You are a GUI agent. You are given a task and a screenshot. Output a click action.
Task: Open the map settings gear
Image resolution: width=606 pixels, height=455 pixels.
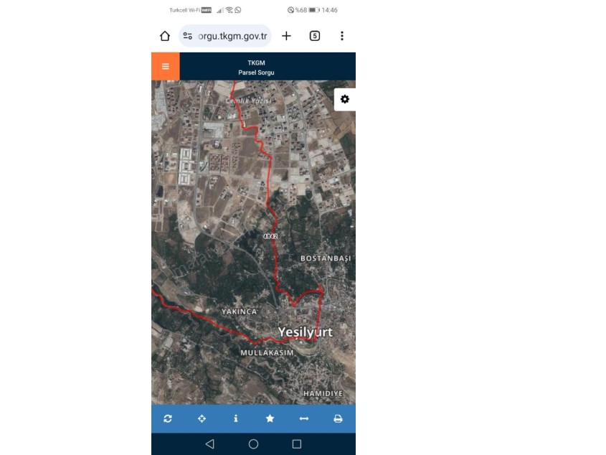pyautogui.click(x=345, y=100)
